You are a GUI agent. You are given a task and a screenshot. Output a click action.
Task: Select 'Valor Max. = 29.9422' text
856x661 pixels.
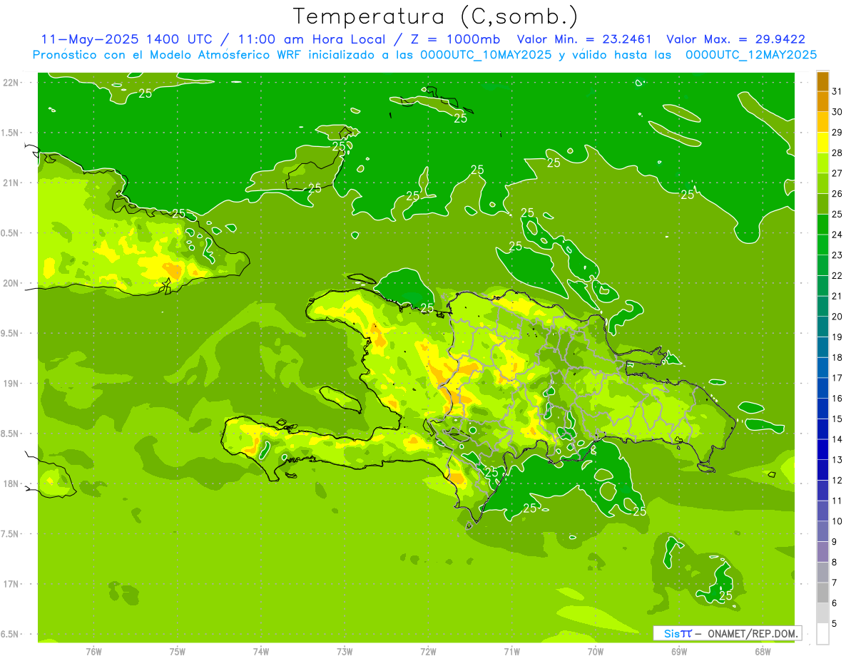pos(735,39)
